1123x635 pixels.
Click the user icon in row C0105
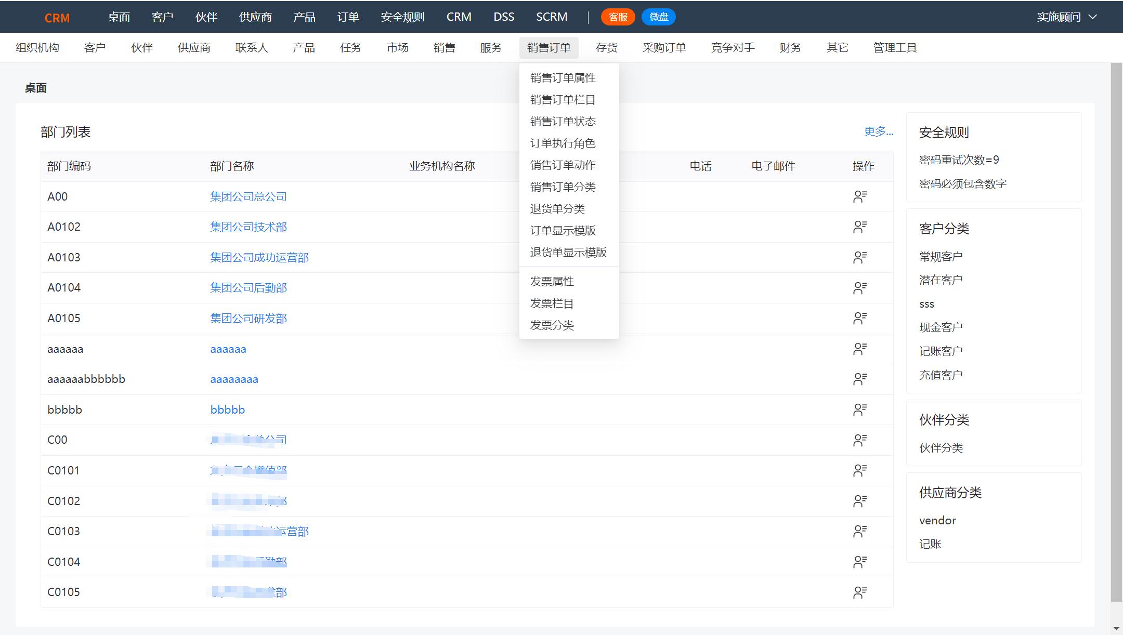[859, 592]
